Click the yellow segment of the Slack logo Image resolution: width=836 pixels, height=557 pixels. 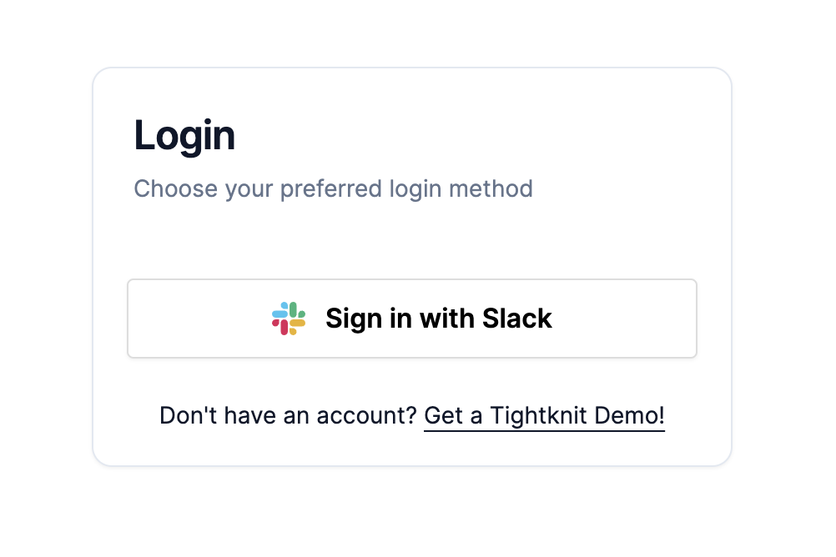coord(298,323)
